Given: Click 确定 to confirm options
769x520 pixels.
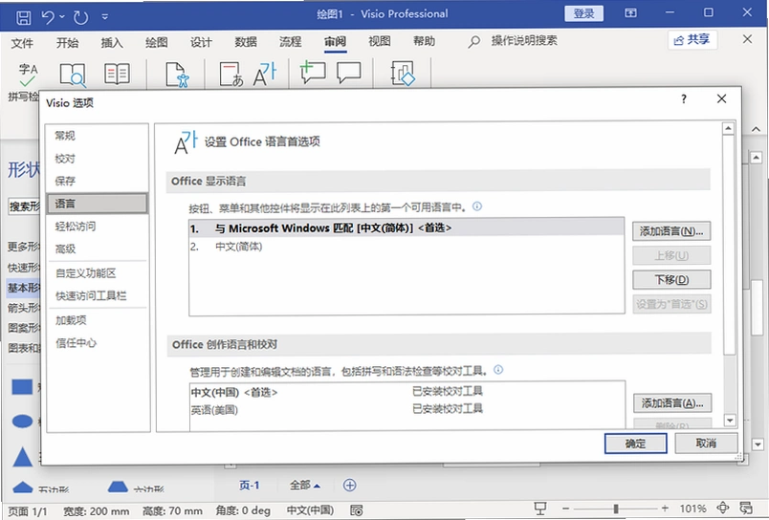Looking at the screenshot, I should 636,444.
